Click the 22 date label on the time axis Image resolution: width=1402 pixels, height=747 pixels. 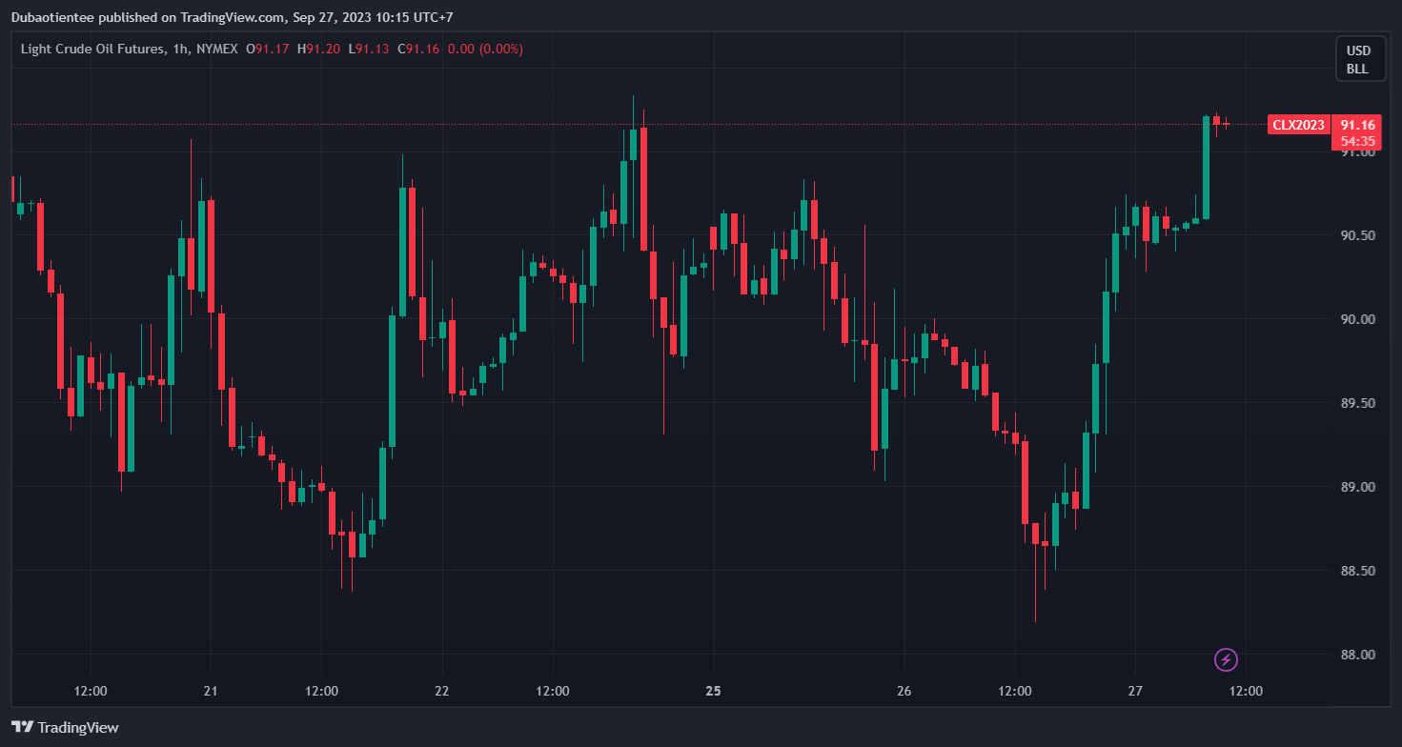[441, 690]
